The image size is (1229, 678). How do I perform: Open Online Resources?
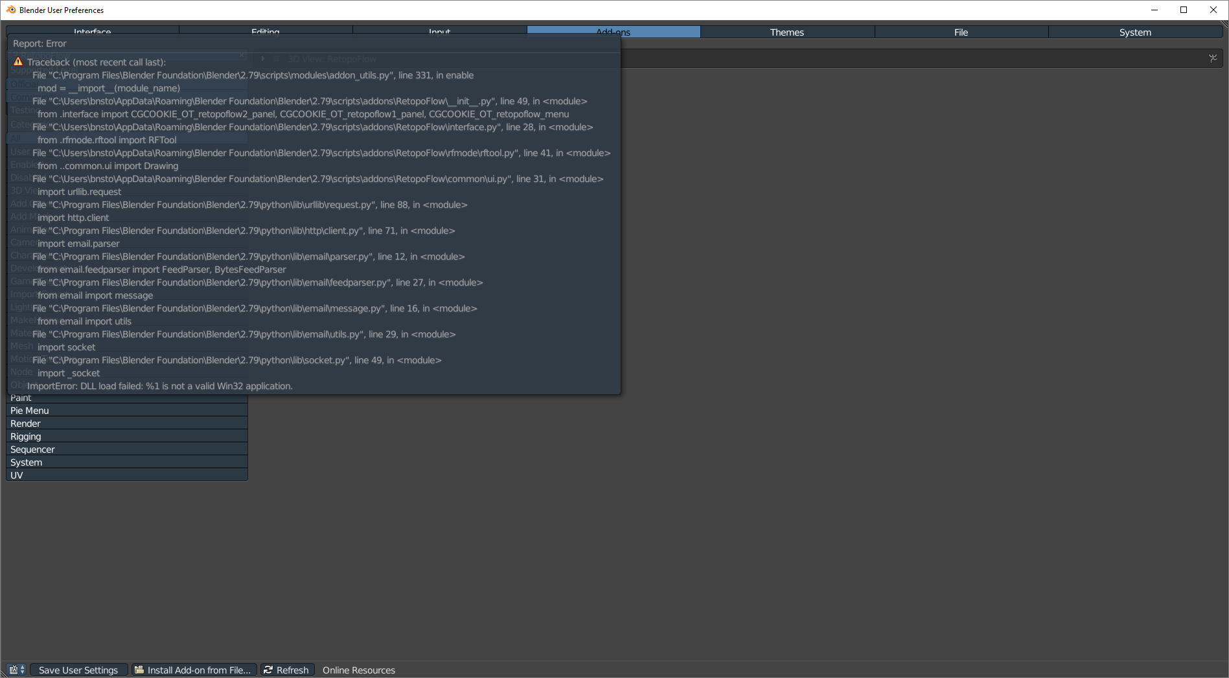(358, 670)
